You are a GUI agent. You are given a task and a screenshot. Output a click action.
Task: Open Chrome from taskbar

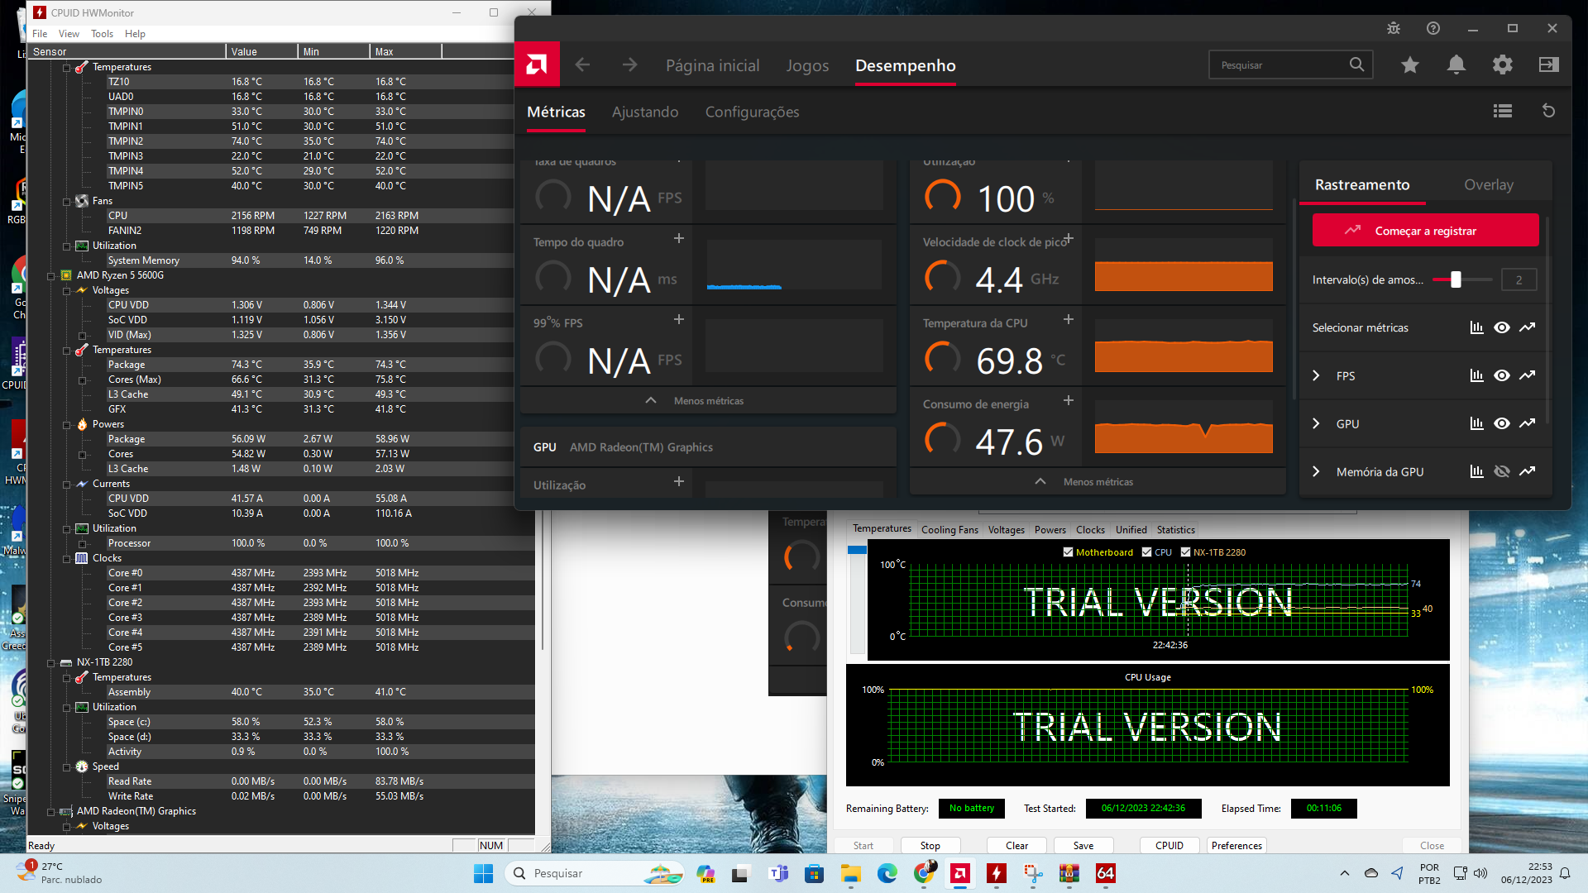pos(926,873)
